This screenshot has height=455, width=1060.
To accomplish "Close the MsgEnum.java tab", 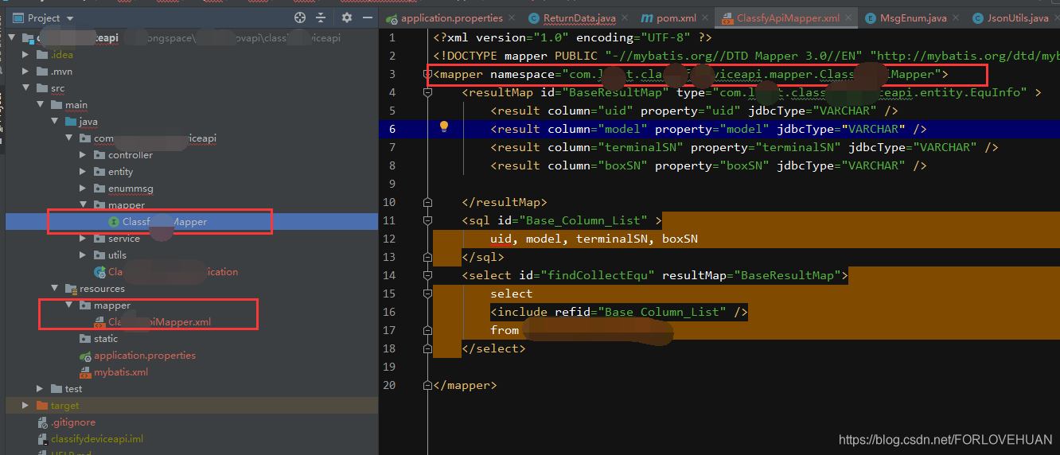I will point(954,18).
